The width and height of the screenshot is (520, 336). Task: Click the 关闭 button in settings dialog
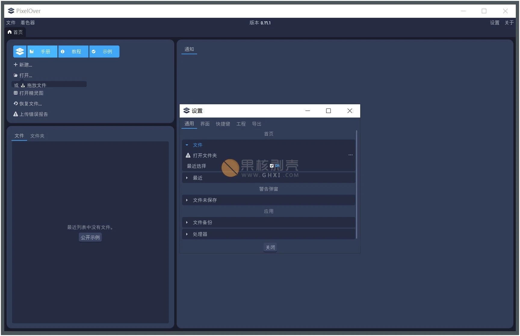click(x=270, y=247)
